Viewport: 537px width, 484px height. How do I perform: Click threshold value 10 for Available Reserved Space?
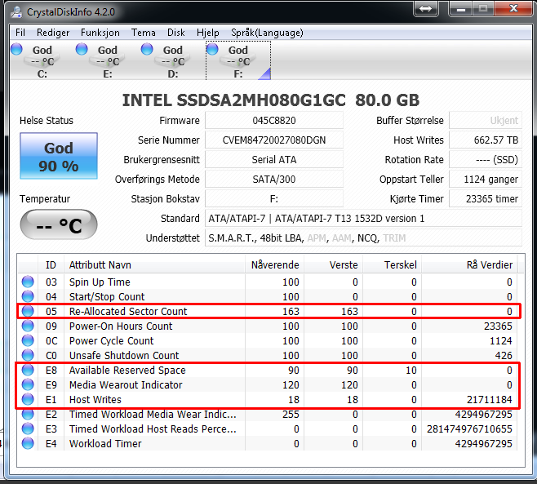coord(411,371)
